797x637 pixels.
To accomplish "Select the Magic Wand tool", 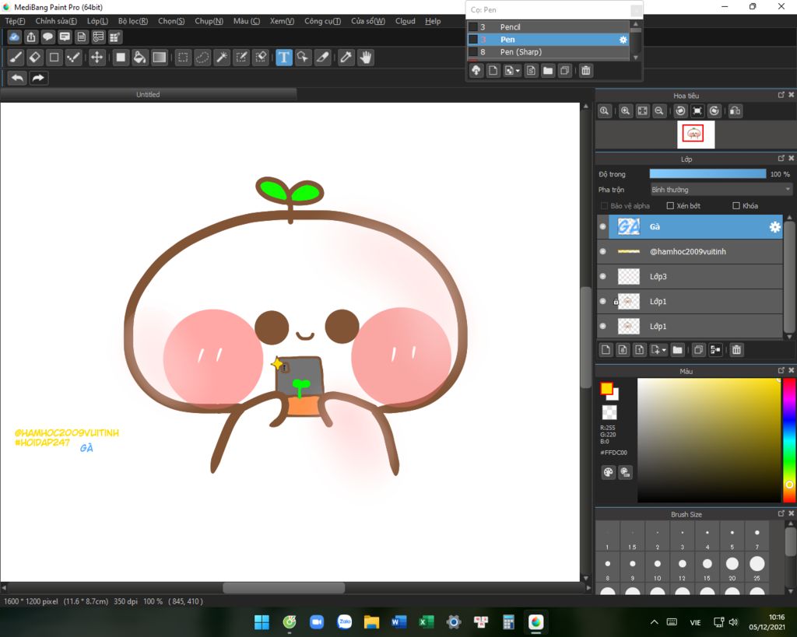I will click(x=222, y=58).
